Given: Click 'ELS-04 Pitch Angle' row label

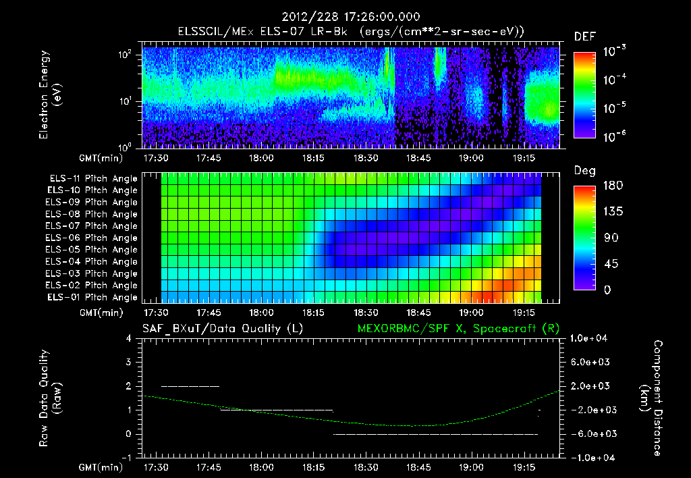Looking at the screenshot, I should click(92, 261).
